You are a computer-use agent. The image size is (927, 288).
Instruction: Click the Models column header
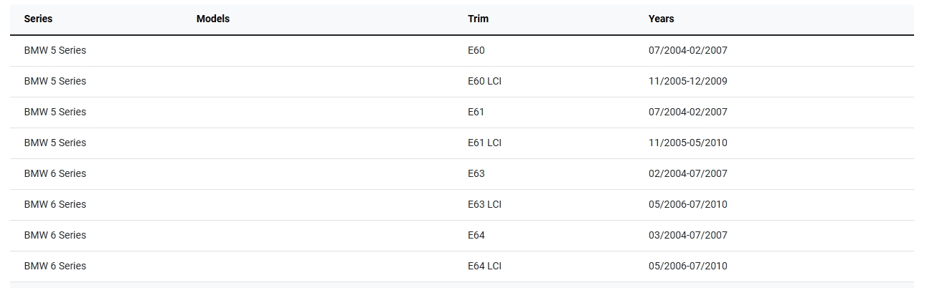tap(213, 19)
